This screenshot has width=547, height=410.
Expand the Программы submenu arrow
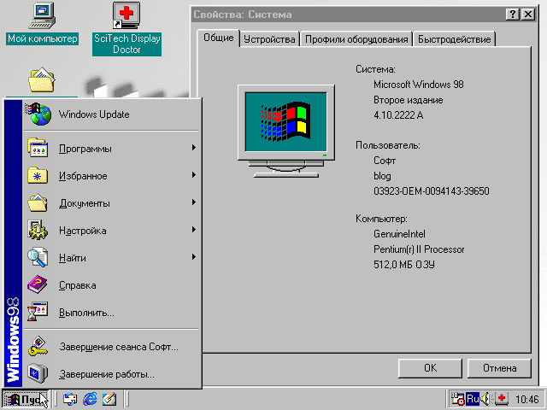tap(194, 148)
